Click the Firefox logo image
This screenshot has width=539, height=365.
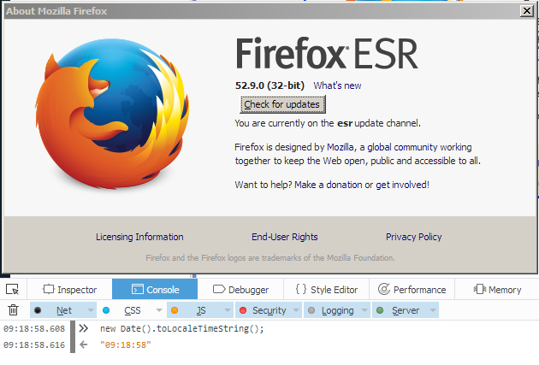(x=112, y=114)
